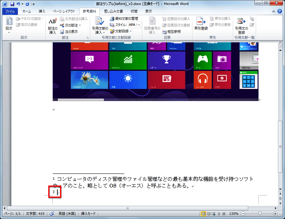Click テキストの追加 button
Screen dimensions: 285x219
(30, 19)
